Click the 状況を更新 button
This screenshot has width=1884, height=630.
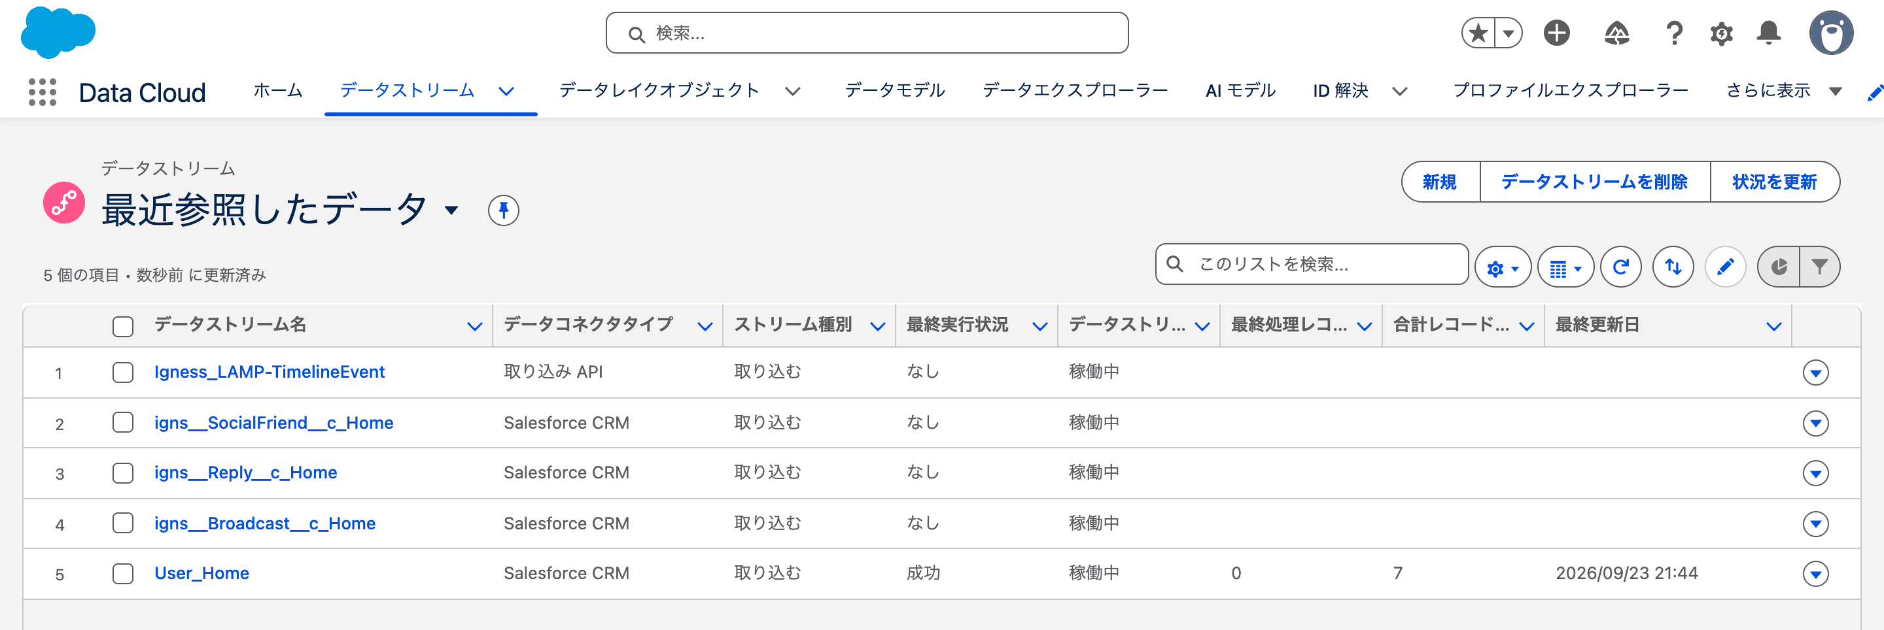pyautogui.click(x=1774, y=182)
